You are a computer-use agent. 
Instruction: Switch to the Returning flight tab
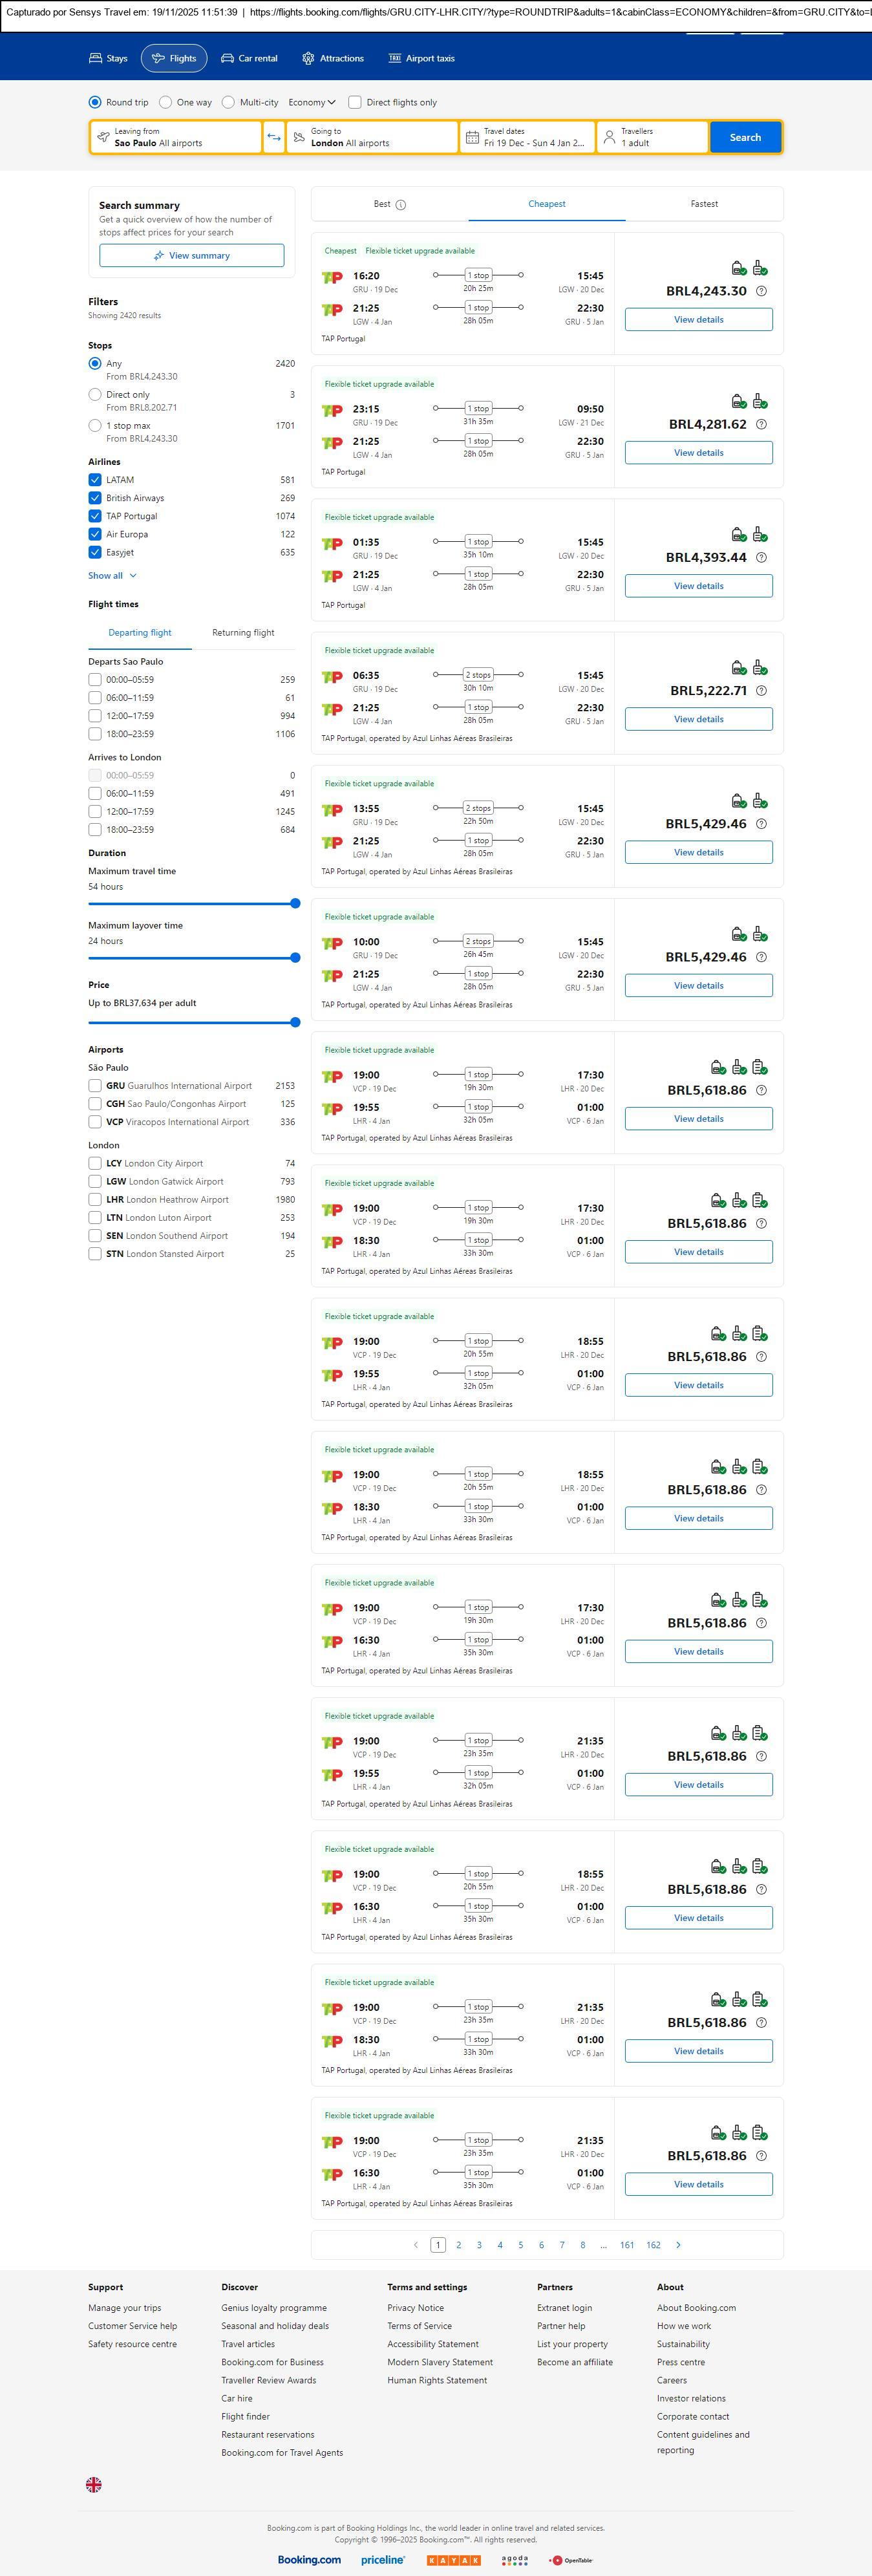point(243,633)
